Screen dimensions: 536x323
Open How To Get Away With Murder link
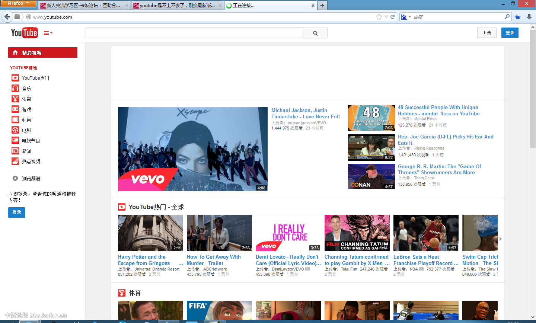[x=214, y=260]
